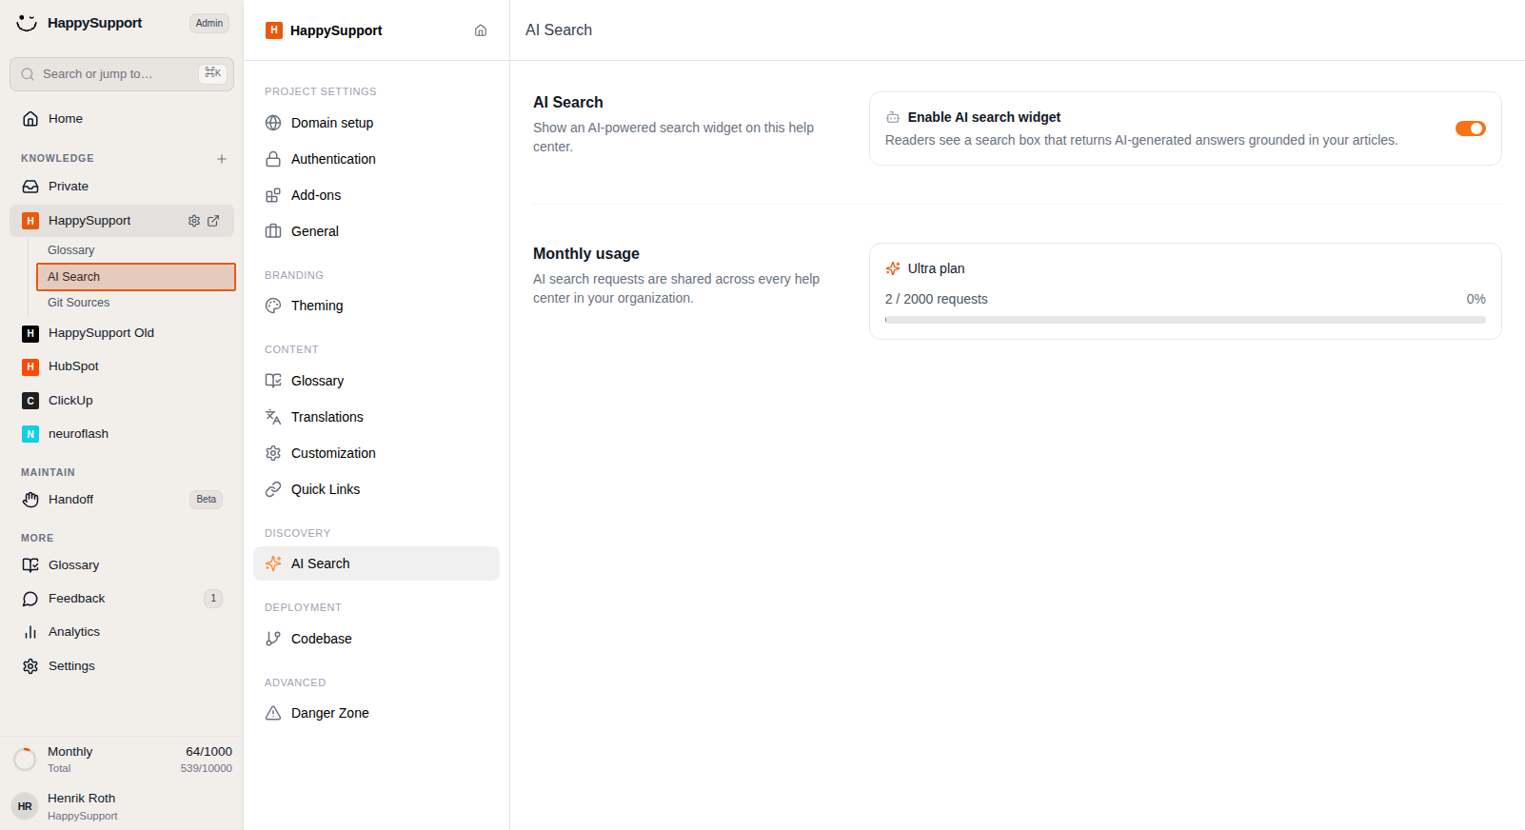Open Glossary under Content
Image resolution: width=1525 pixels, height=830 pixels.
[376, 381]
